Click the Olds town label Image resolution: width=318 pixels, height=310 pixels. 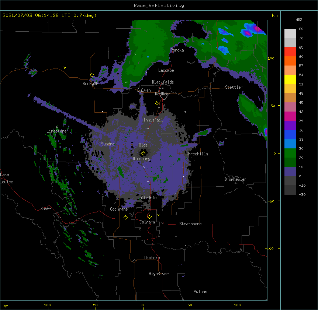143,145
